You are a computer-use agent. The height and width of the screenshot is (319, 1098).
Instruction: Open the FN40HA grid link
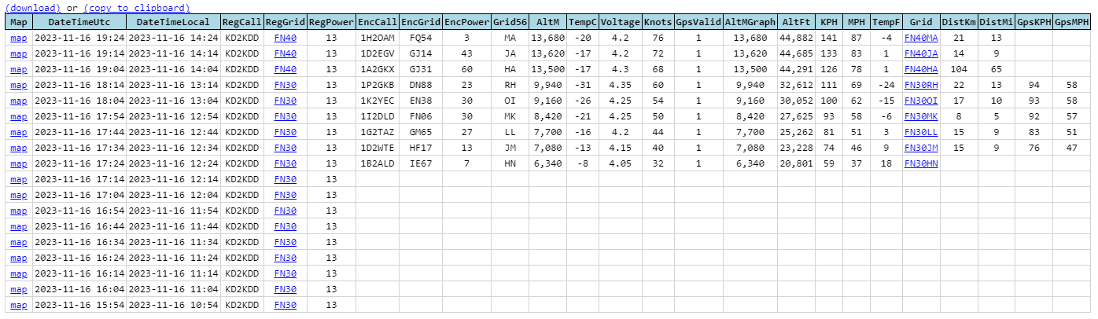point(920,69)
